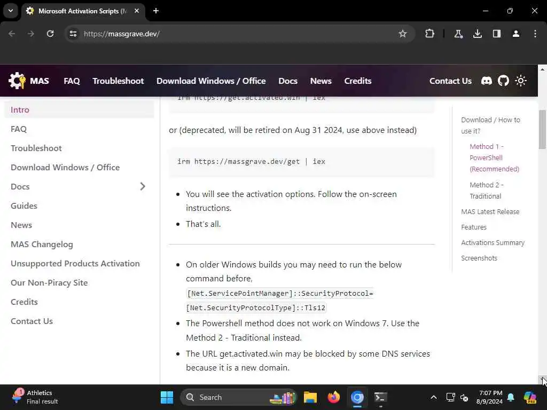
Task: Jump to MAS Latest Release section
Action: tap(490, 211)
